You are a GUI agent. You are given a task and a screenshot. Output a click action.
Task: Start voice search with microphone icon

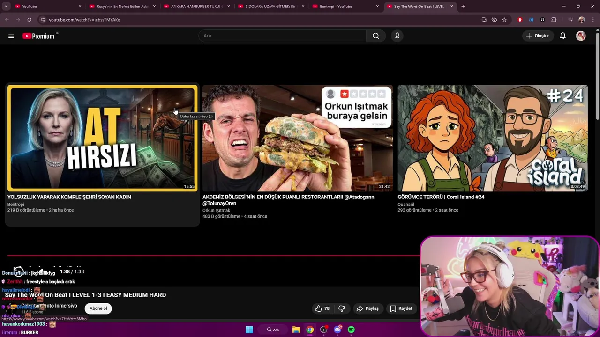(397, 36)
